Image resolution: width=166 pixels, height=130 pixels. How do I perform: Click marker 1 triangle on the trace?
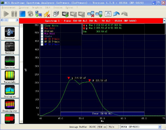pos(69,78)
